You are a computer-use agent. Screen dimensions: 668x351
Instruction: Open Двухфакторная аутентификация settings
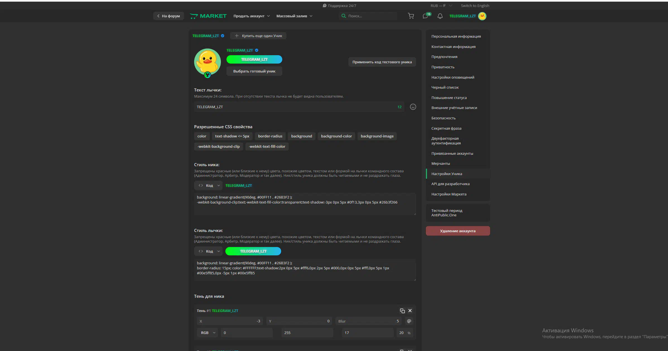[458, 141]
